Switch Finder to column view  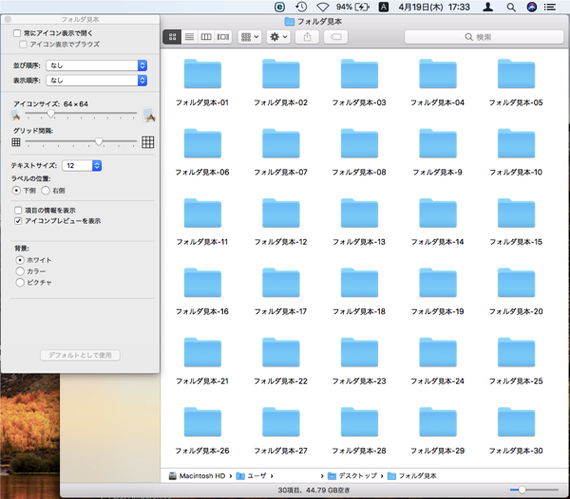(206, 37)
